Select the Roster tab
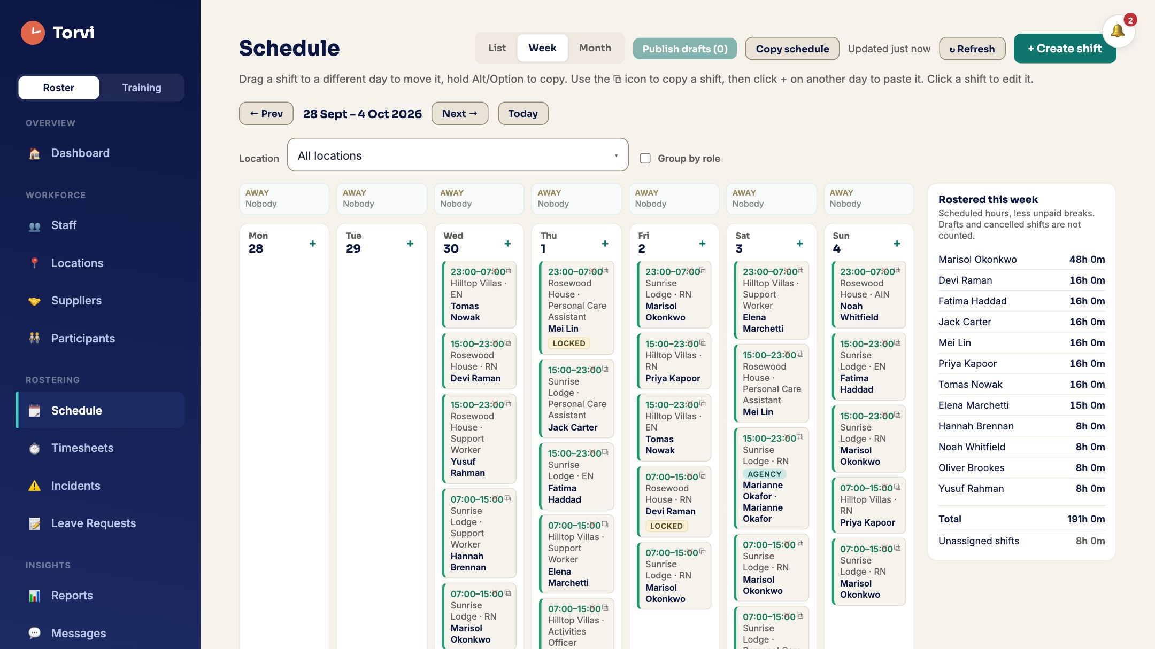 59,88
